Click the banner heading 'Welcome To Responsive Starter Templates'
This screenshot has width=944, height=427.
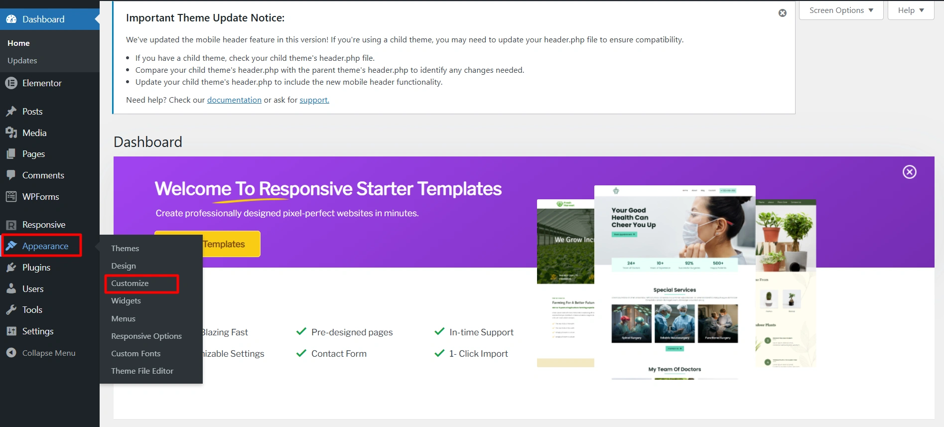point(328,189)
